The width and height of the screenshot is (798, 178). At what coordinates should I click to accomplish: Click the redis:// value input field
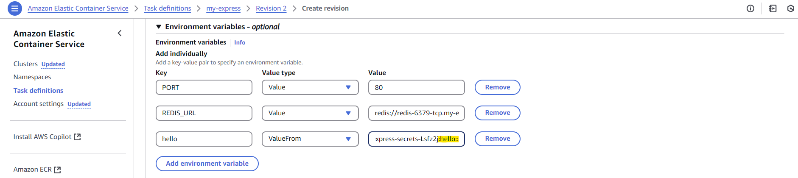(x=417, y=113)
